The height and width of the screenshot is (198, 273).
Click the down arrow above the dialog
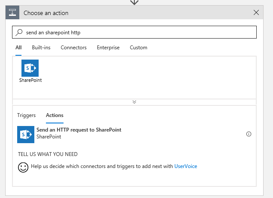(134, 2)
